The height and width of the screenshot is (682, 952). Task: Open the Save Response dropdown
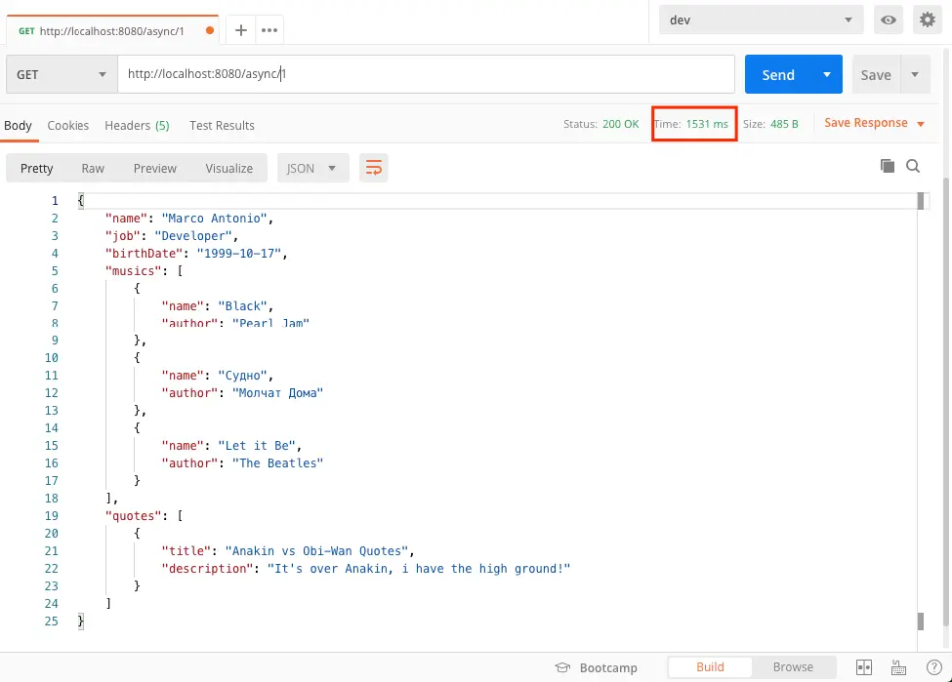(874, 123)
